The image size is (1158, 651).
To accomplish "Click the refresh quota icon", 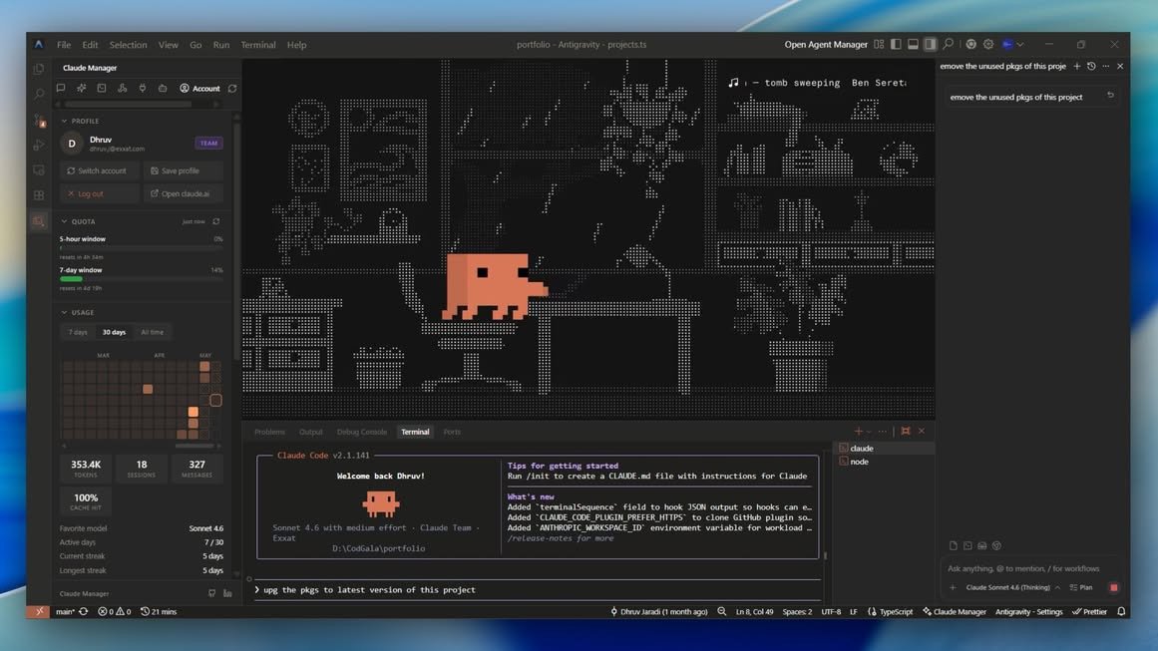I will click(216, 221).
